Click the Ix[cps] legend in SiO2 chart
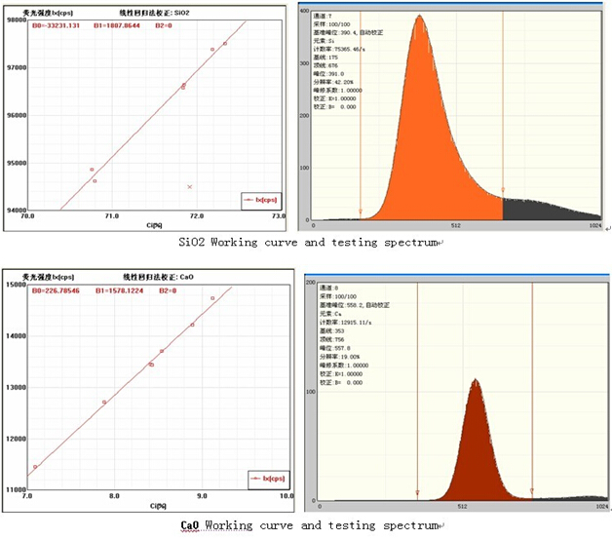This screenshot has height=540, width=612. (259, 199)
